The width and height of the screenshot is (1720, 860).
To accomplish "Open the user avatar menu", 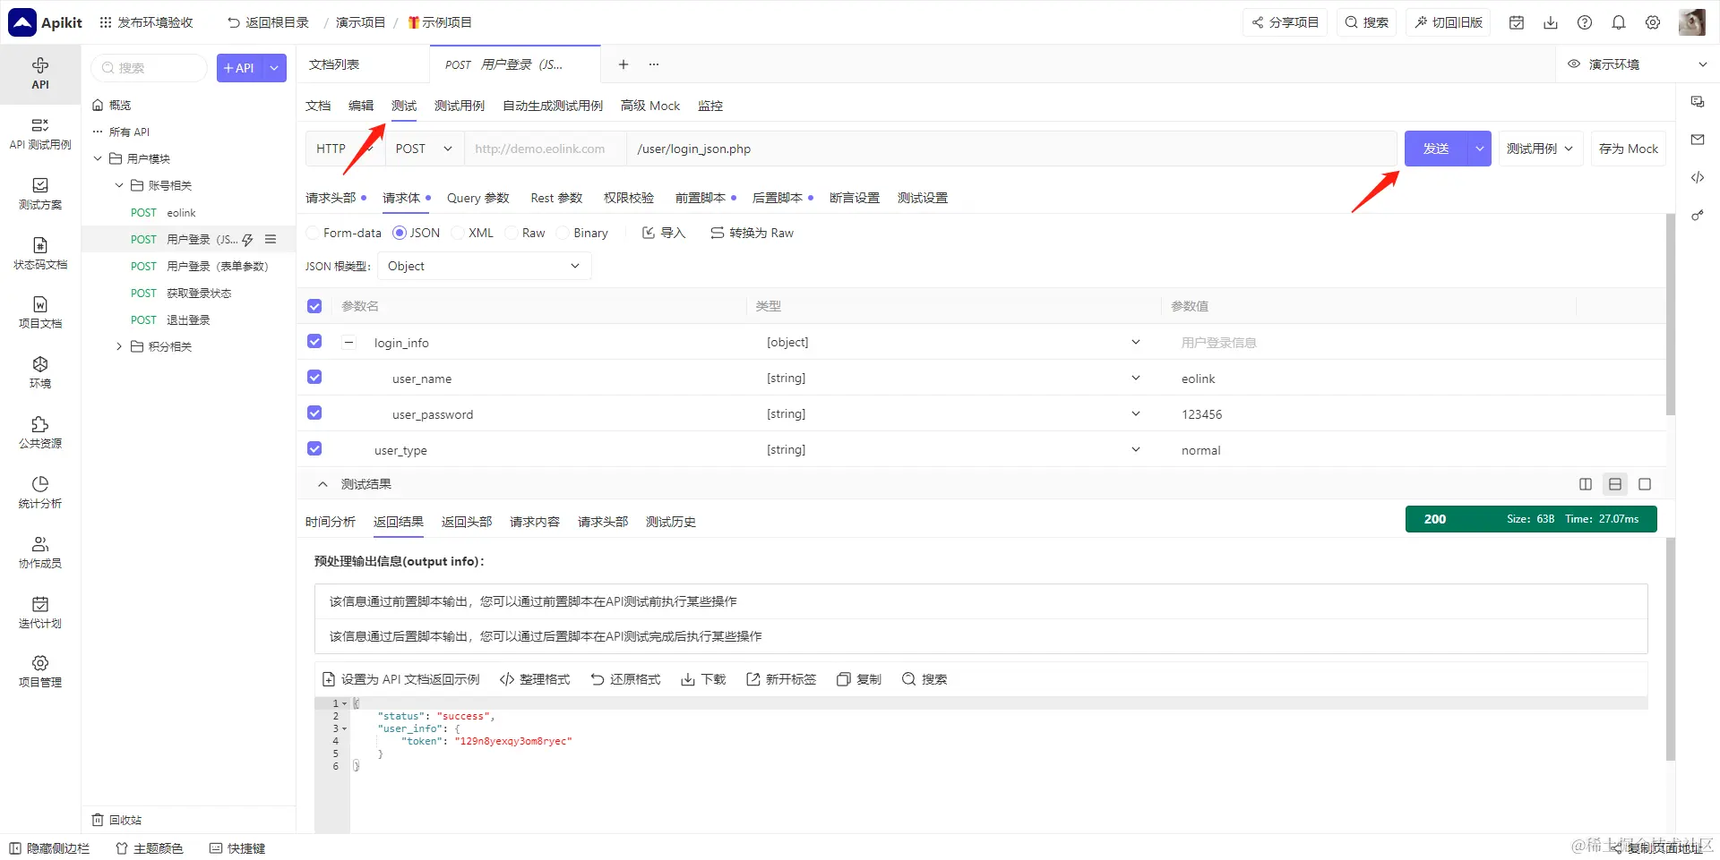I will [x=1692, y=22].
